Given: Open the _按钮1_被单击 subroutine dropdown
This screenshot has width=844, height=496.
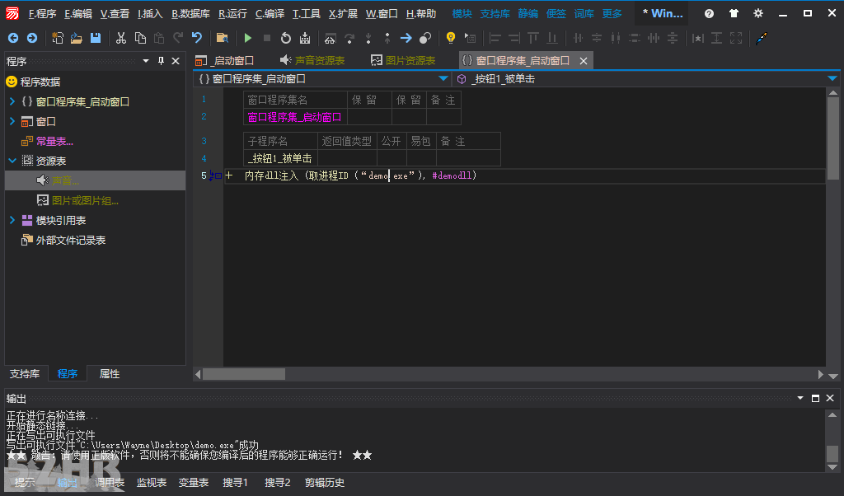Looking at the screenshot, I should tap(832, 78).
